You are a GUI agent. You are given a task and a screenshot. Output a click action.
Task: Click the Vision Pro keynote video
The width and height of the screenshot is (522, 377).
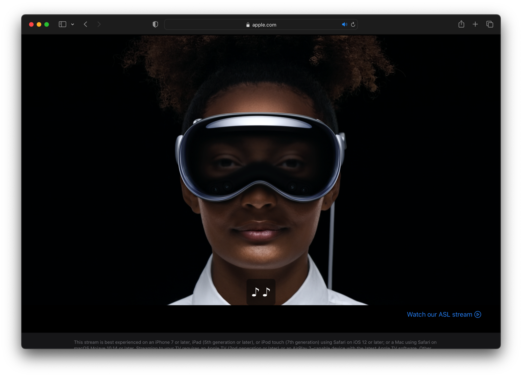click(x=261, y=170)
